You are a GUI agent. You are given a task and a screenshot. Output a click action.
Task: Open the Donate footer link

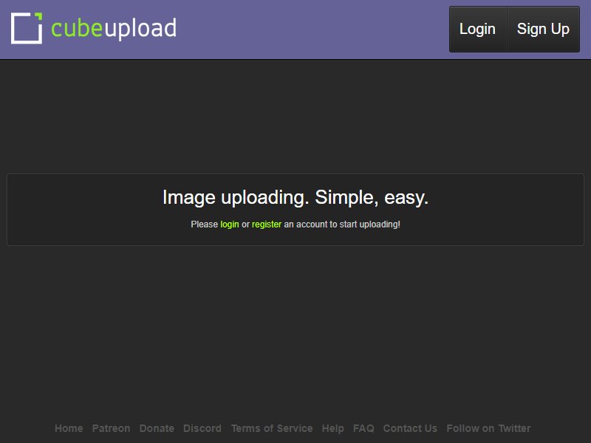tap(157, 428)
